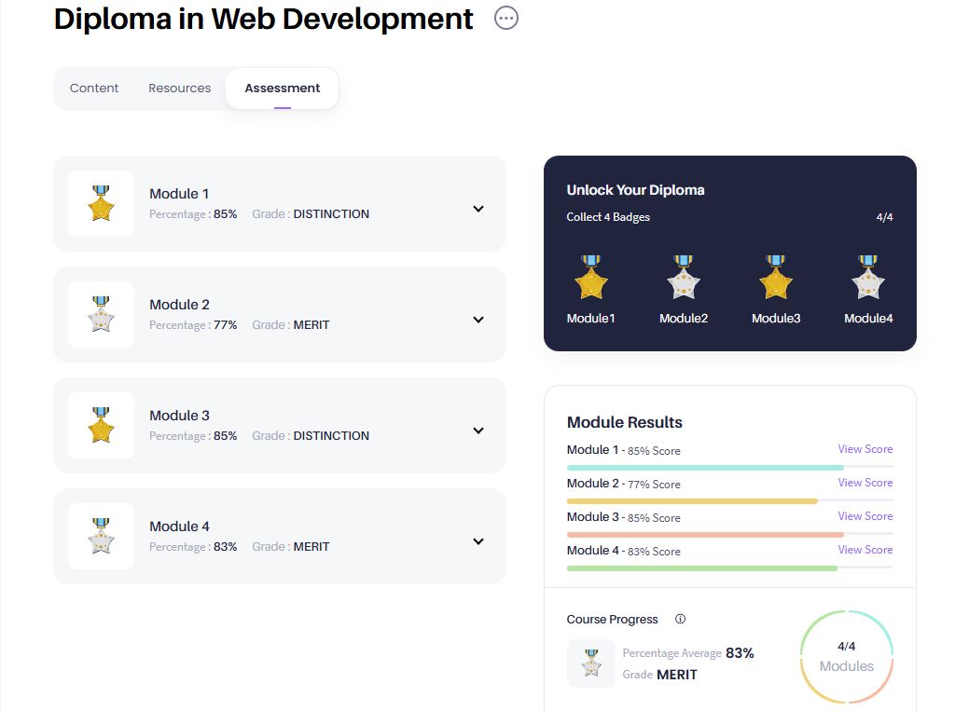Expand the Module 1 assessment details

point(478,208)
